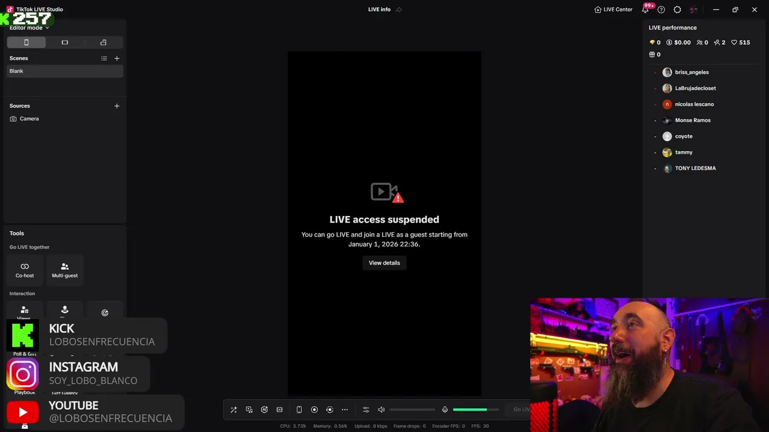Click the Upload 0 kbps status entry
This screenshot has width=769, height=432.
tap(371, 426)
